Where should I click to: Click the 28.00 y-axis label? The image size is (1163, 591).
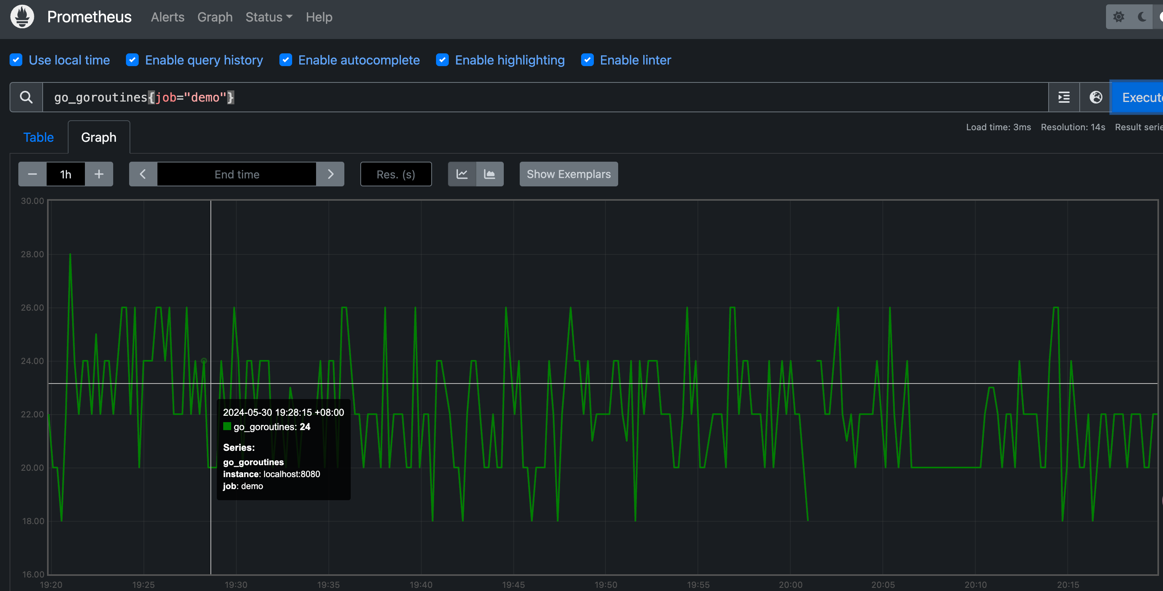pyautogui.click(x=33, y=254)
